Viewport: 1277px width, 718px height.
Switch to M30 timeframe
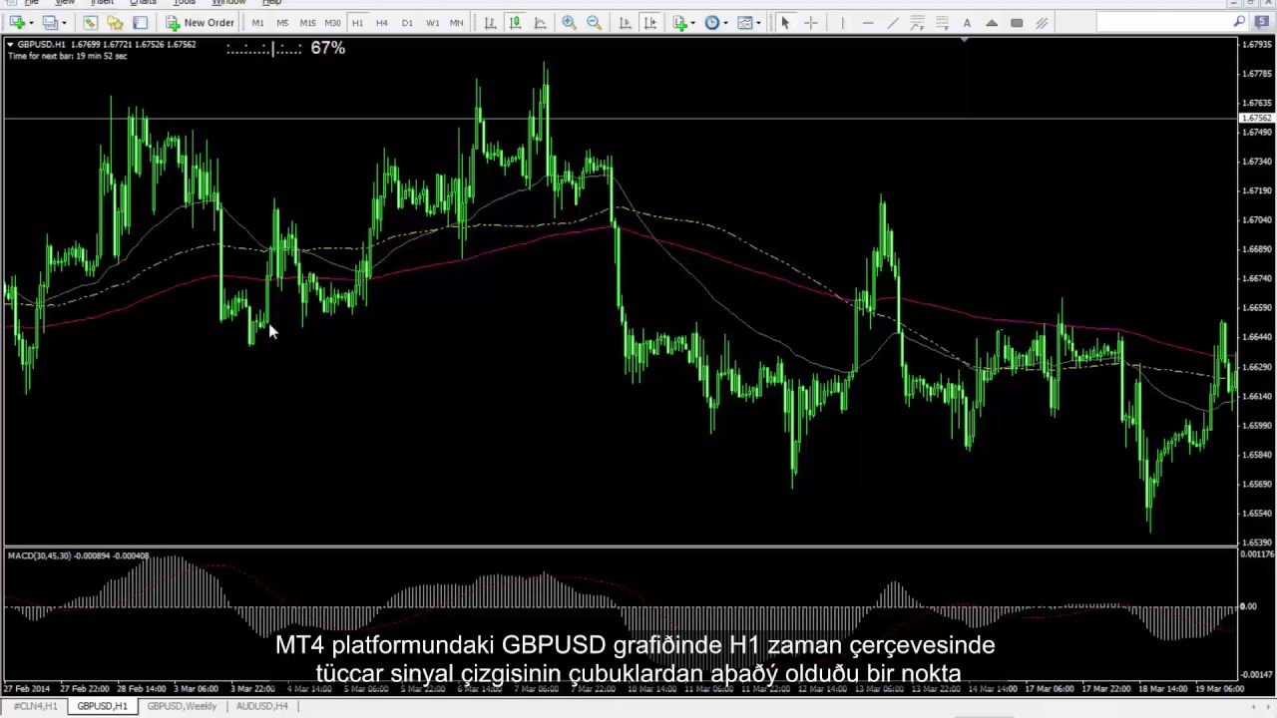click(332, 22)
